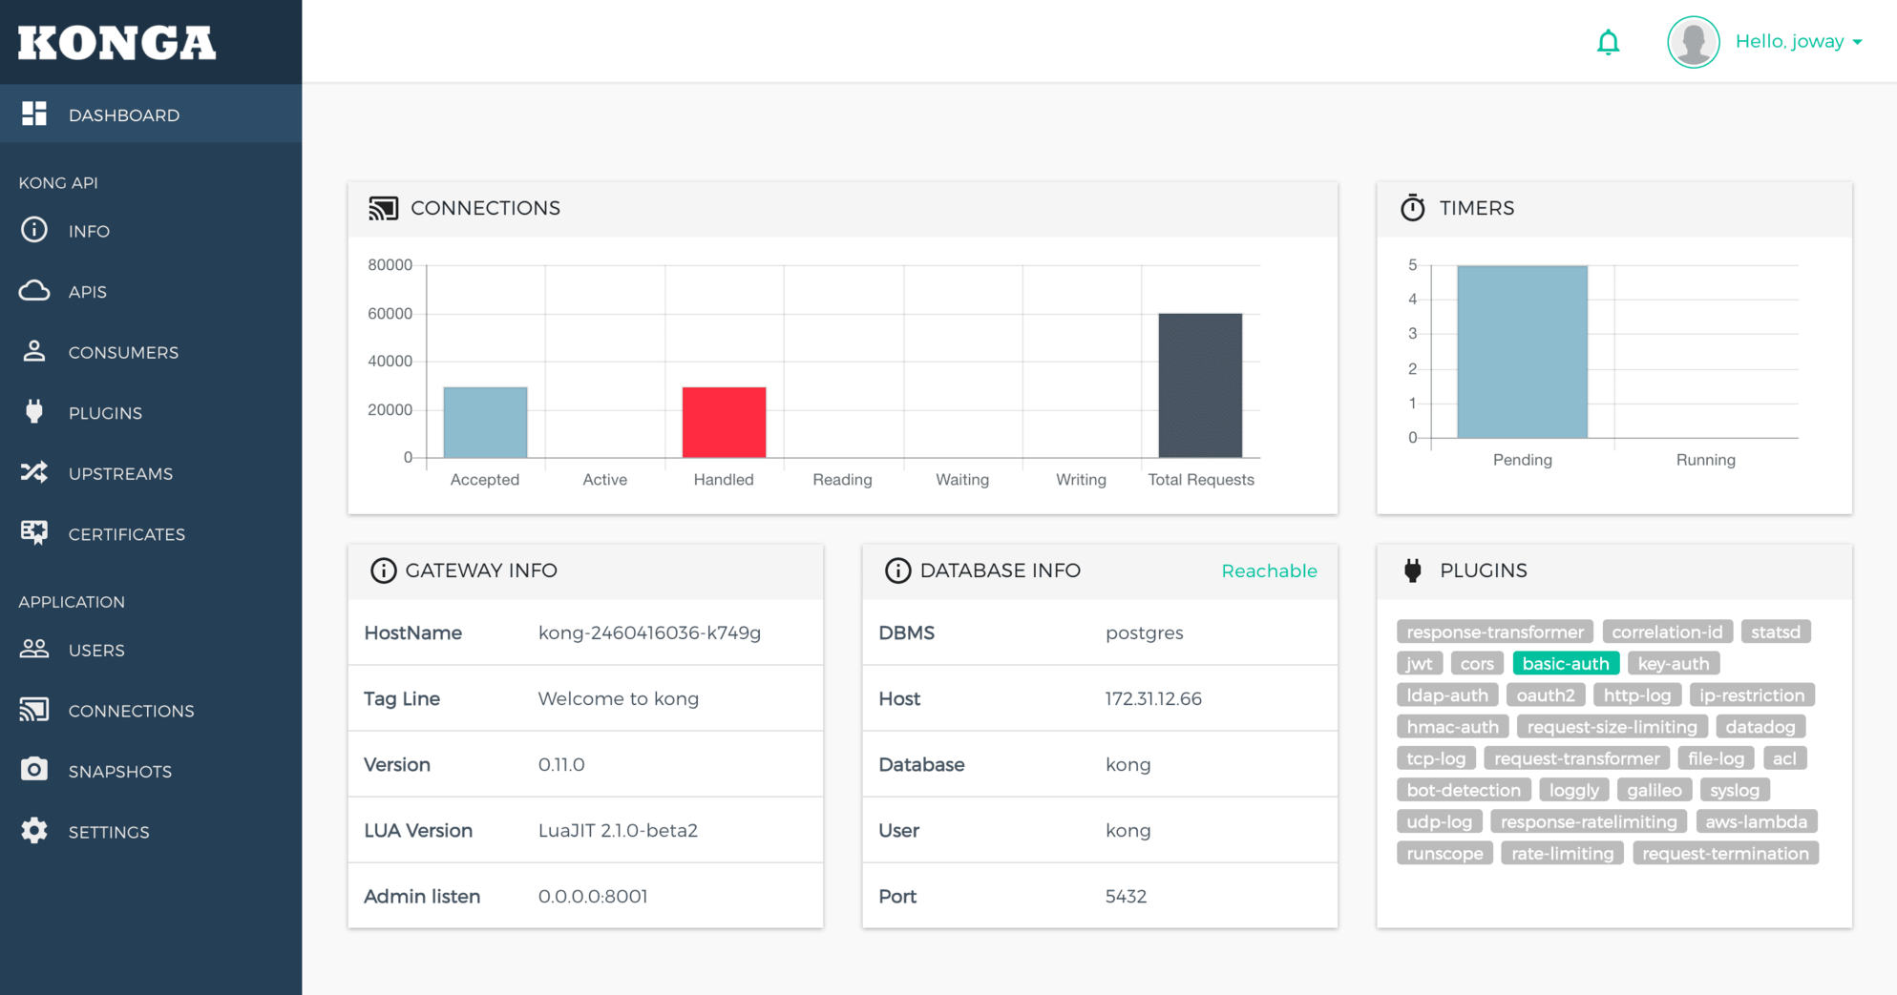The image size is (1897, 995).
Task: Click the Version value 0.11.0
Action: click(x=561, y=764)
